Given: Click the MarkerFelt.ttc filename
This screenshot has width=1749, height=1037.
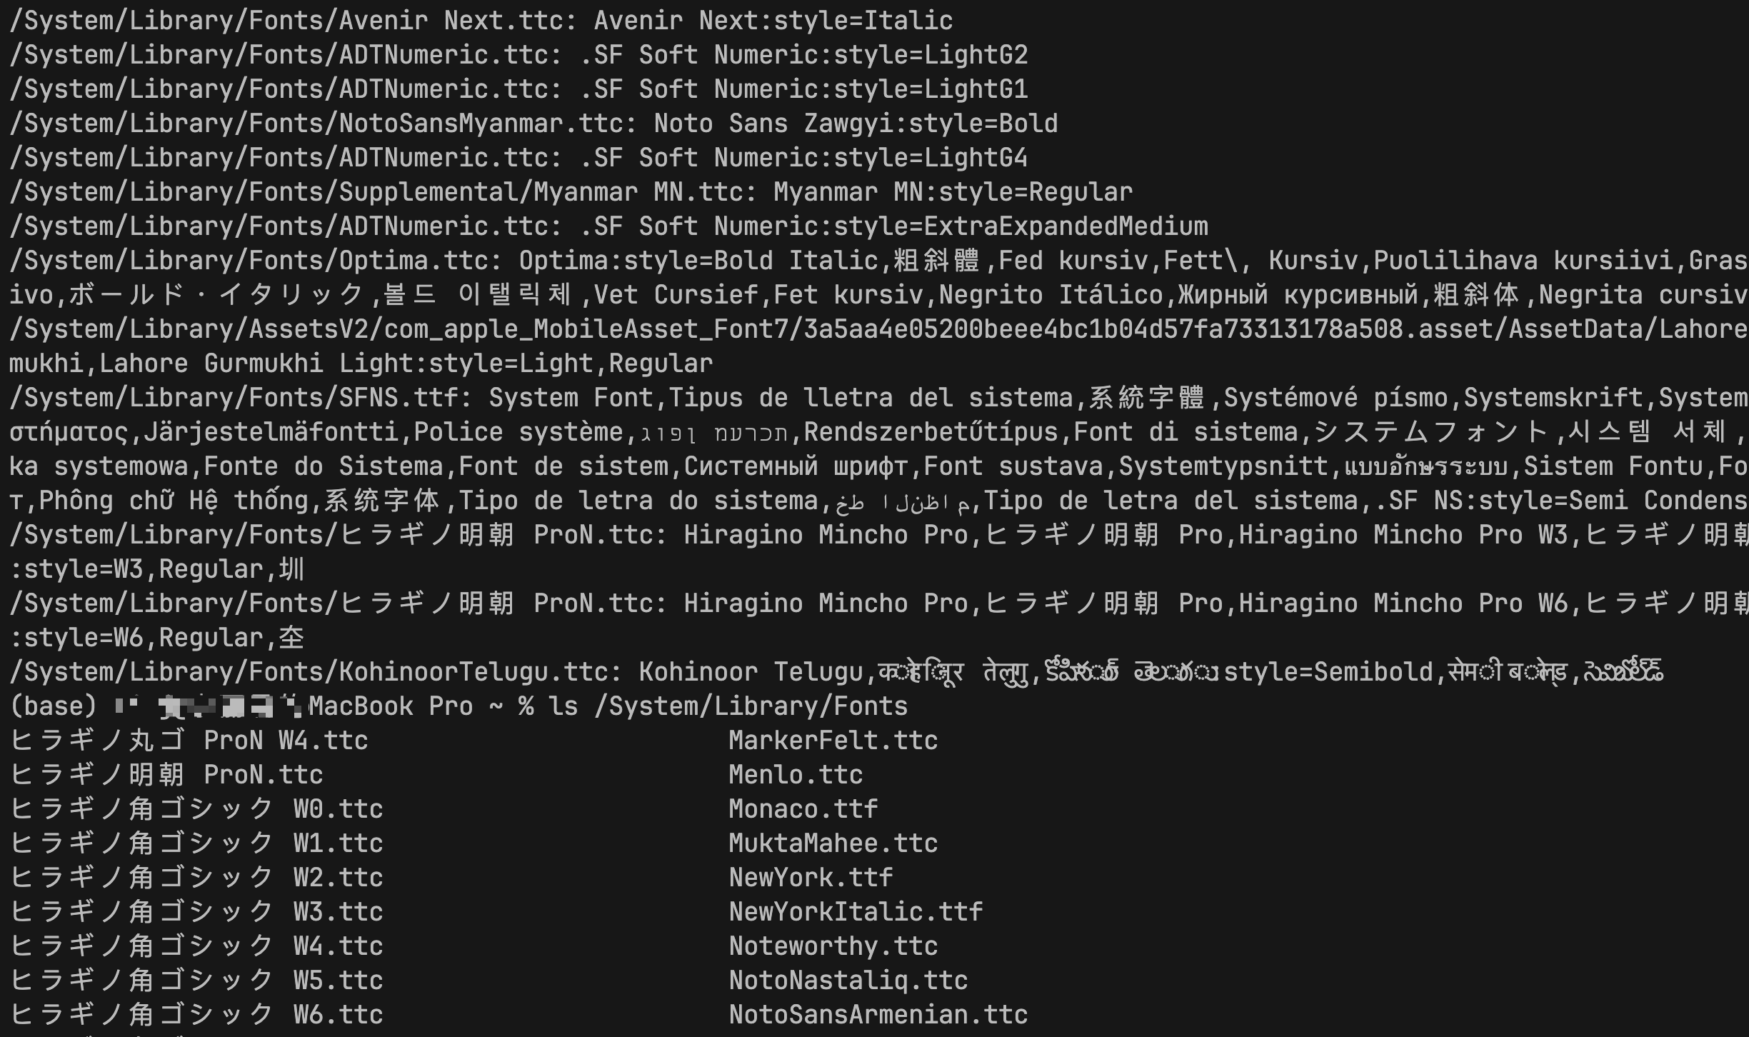Looking at the screenshot, I should pyautogui.click(x=833, y=741).
